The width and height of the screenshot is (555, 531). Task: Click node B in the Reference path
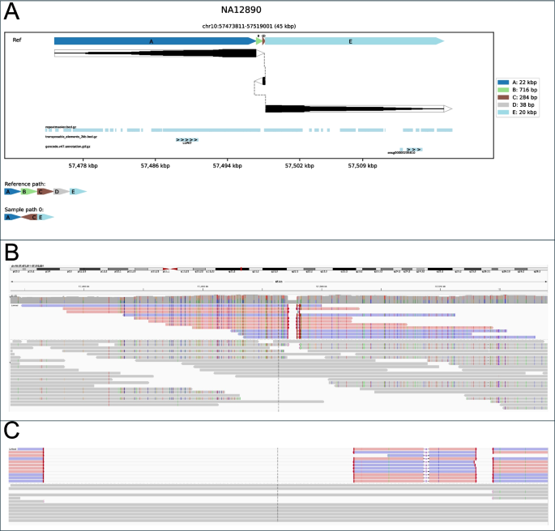pyautogui.click(x=26, y=192)
